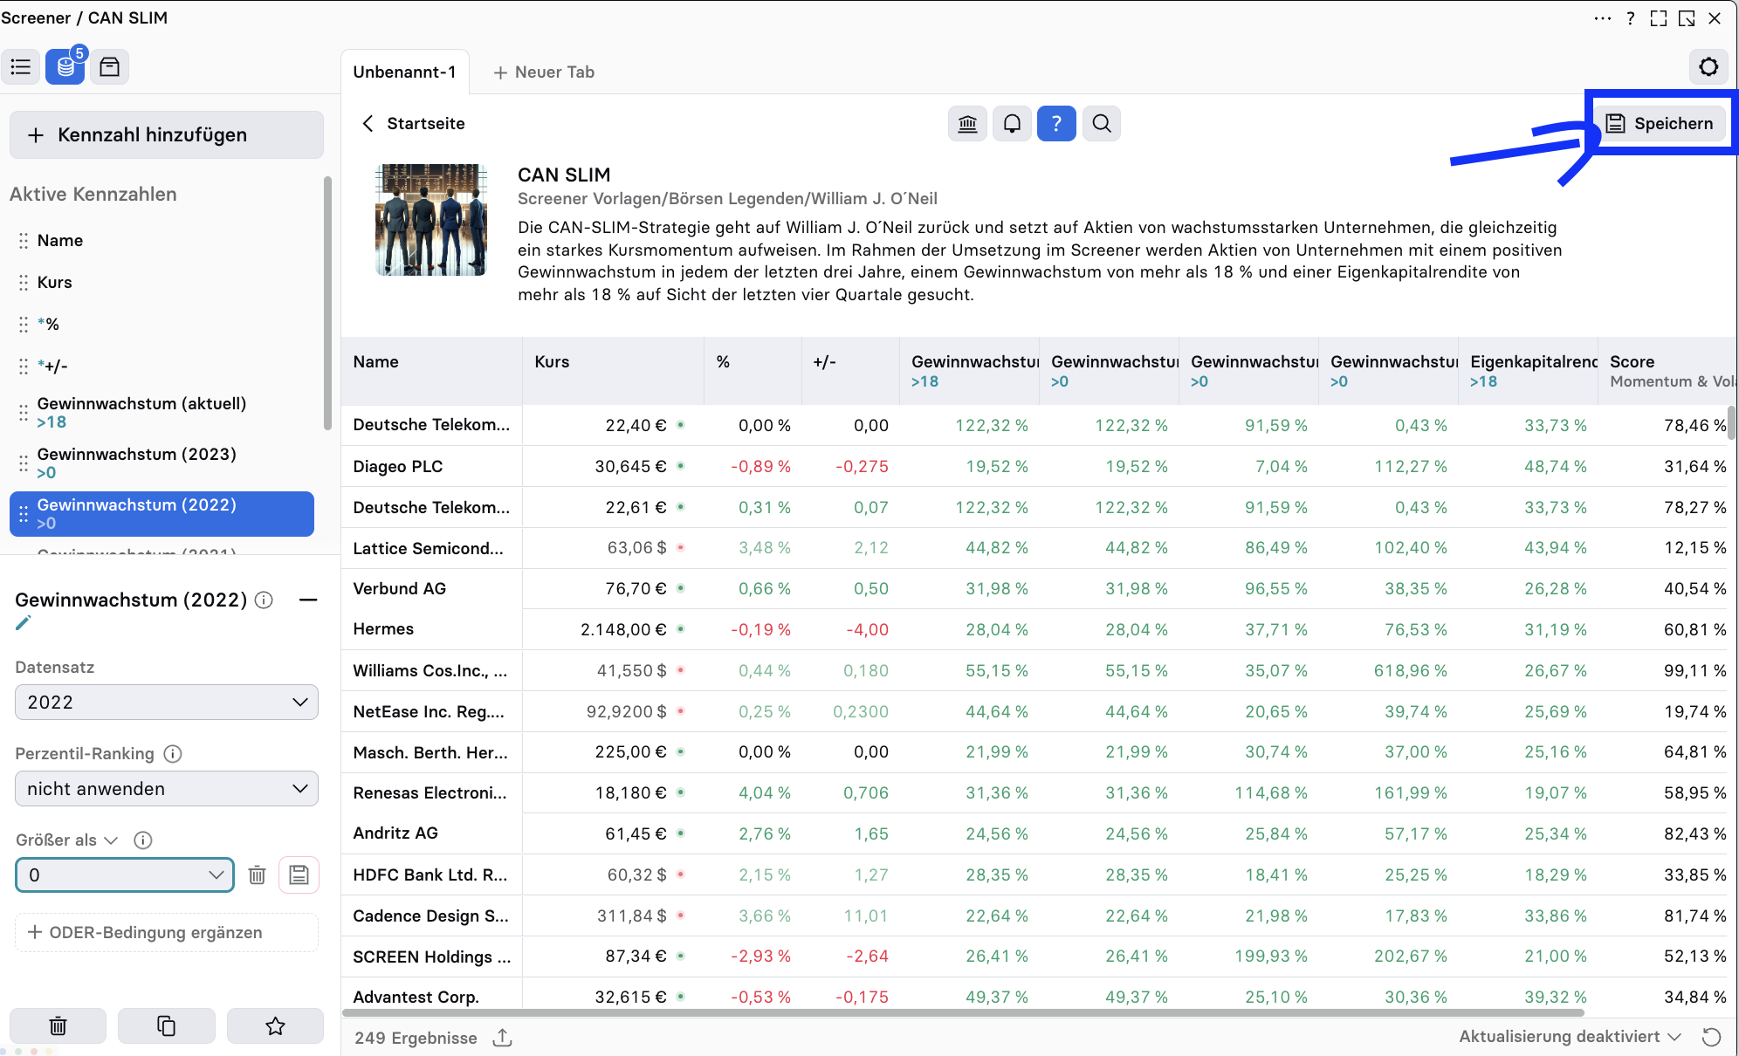Screen dimensions: 1739x1056
Task: Select highlighted Gewinnwachstum (2022) metric
Action: [162, 514]
